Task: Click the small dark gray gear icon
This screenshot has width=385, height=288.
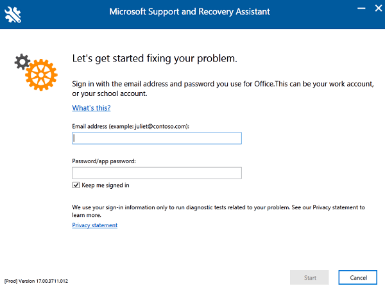Action: [x=22, y=61]
